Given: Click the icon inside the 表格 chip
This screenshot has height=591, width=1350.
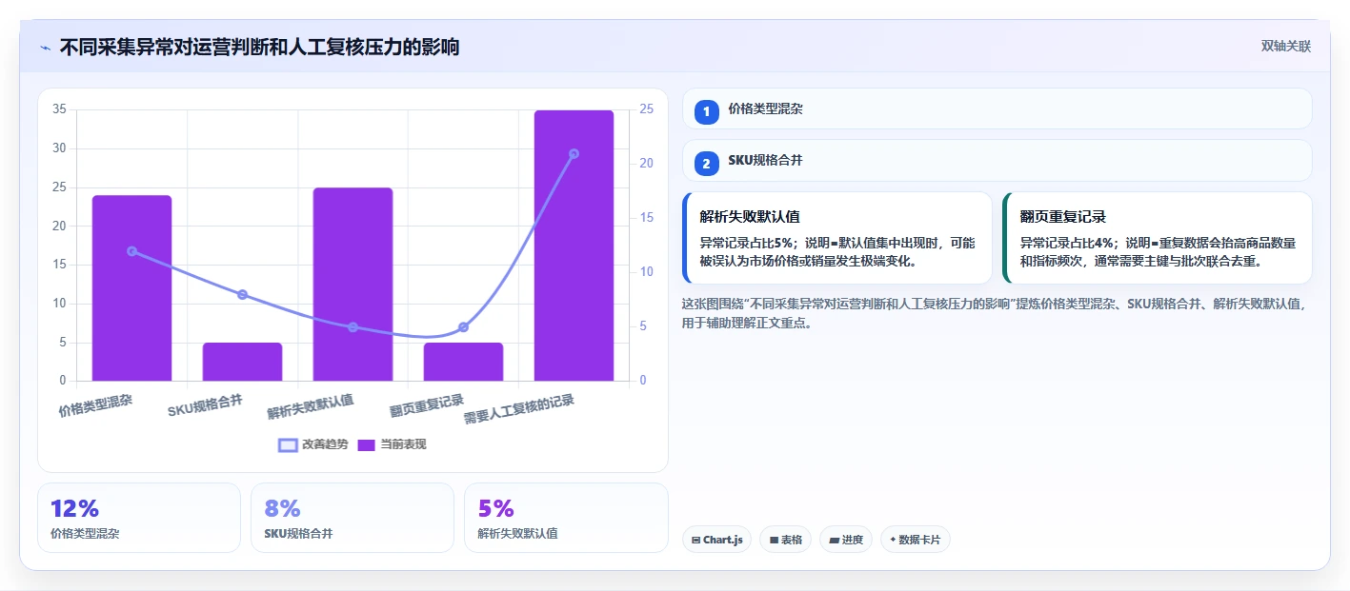Looking at the screenshot, I should click(774, 541).
